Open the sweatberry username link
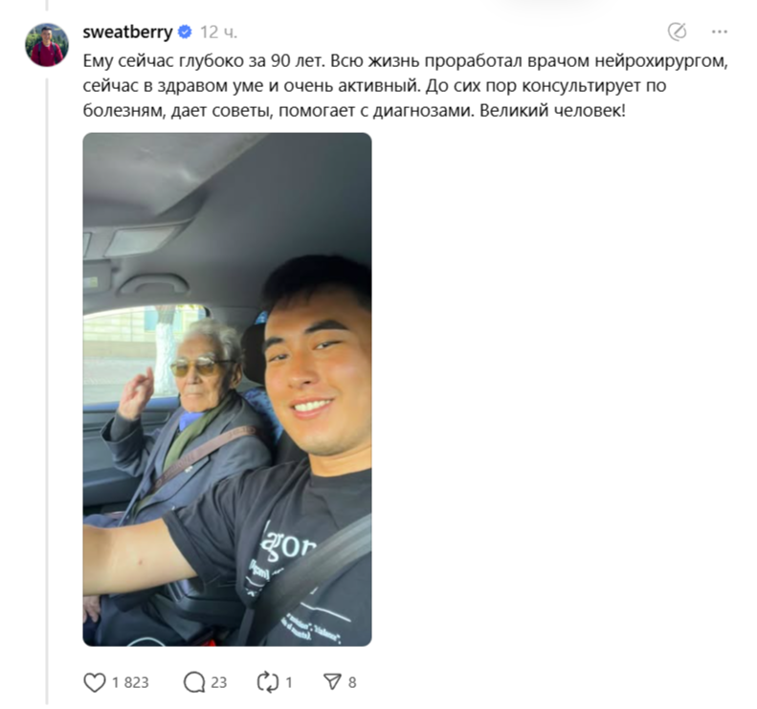This screenshot has height=709, width=757. tap(127, 32)
